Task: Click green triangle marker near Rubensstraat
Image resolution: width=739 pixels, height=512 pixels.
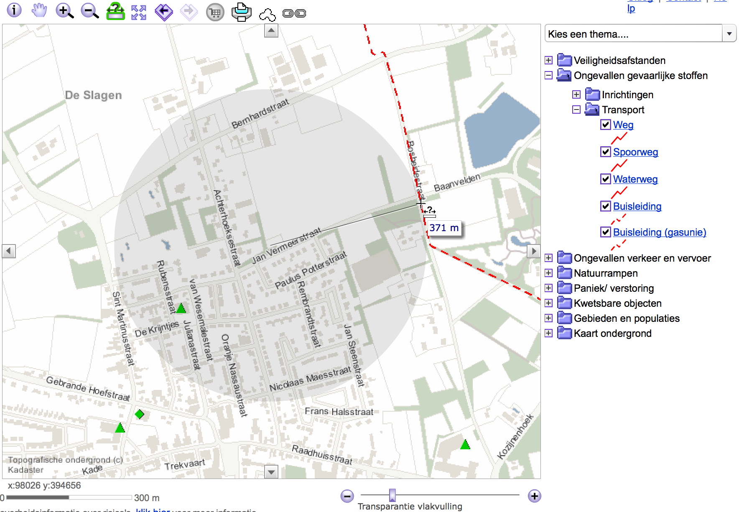Action: coord(181,308)
